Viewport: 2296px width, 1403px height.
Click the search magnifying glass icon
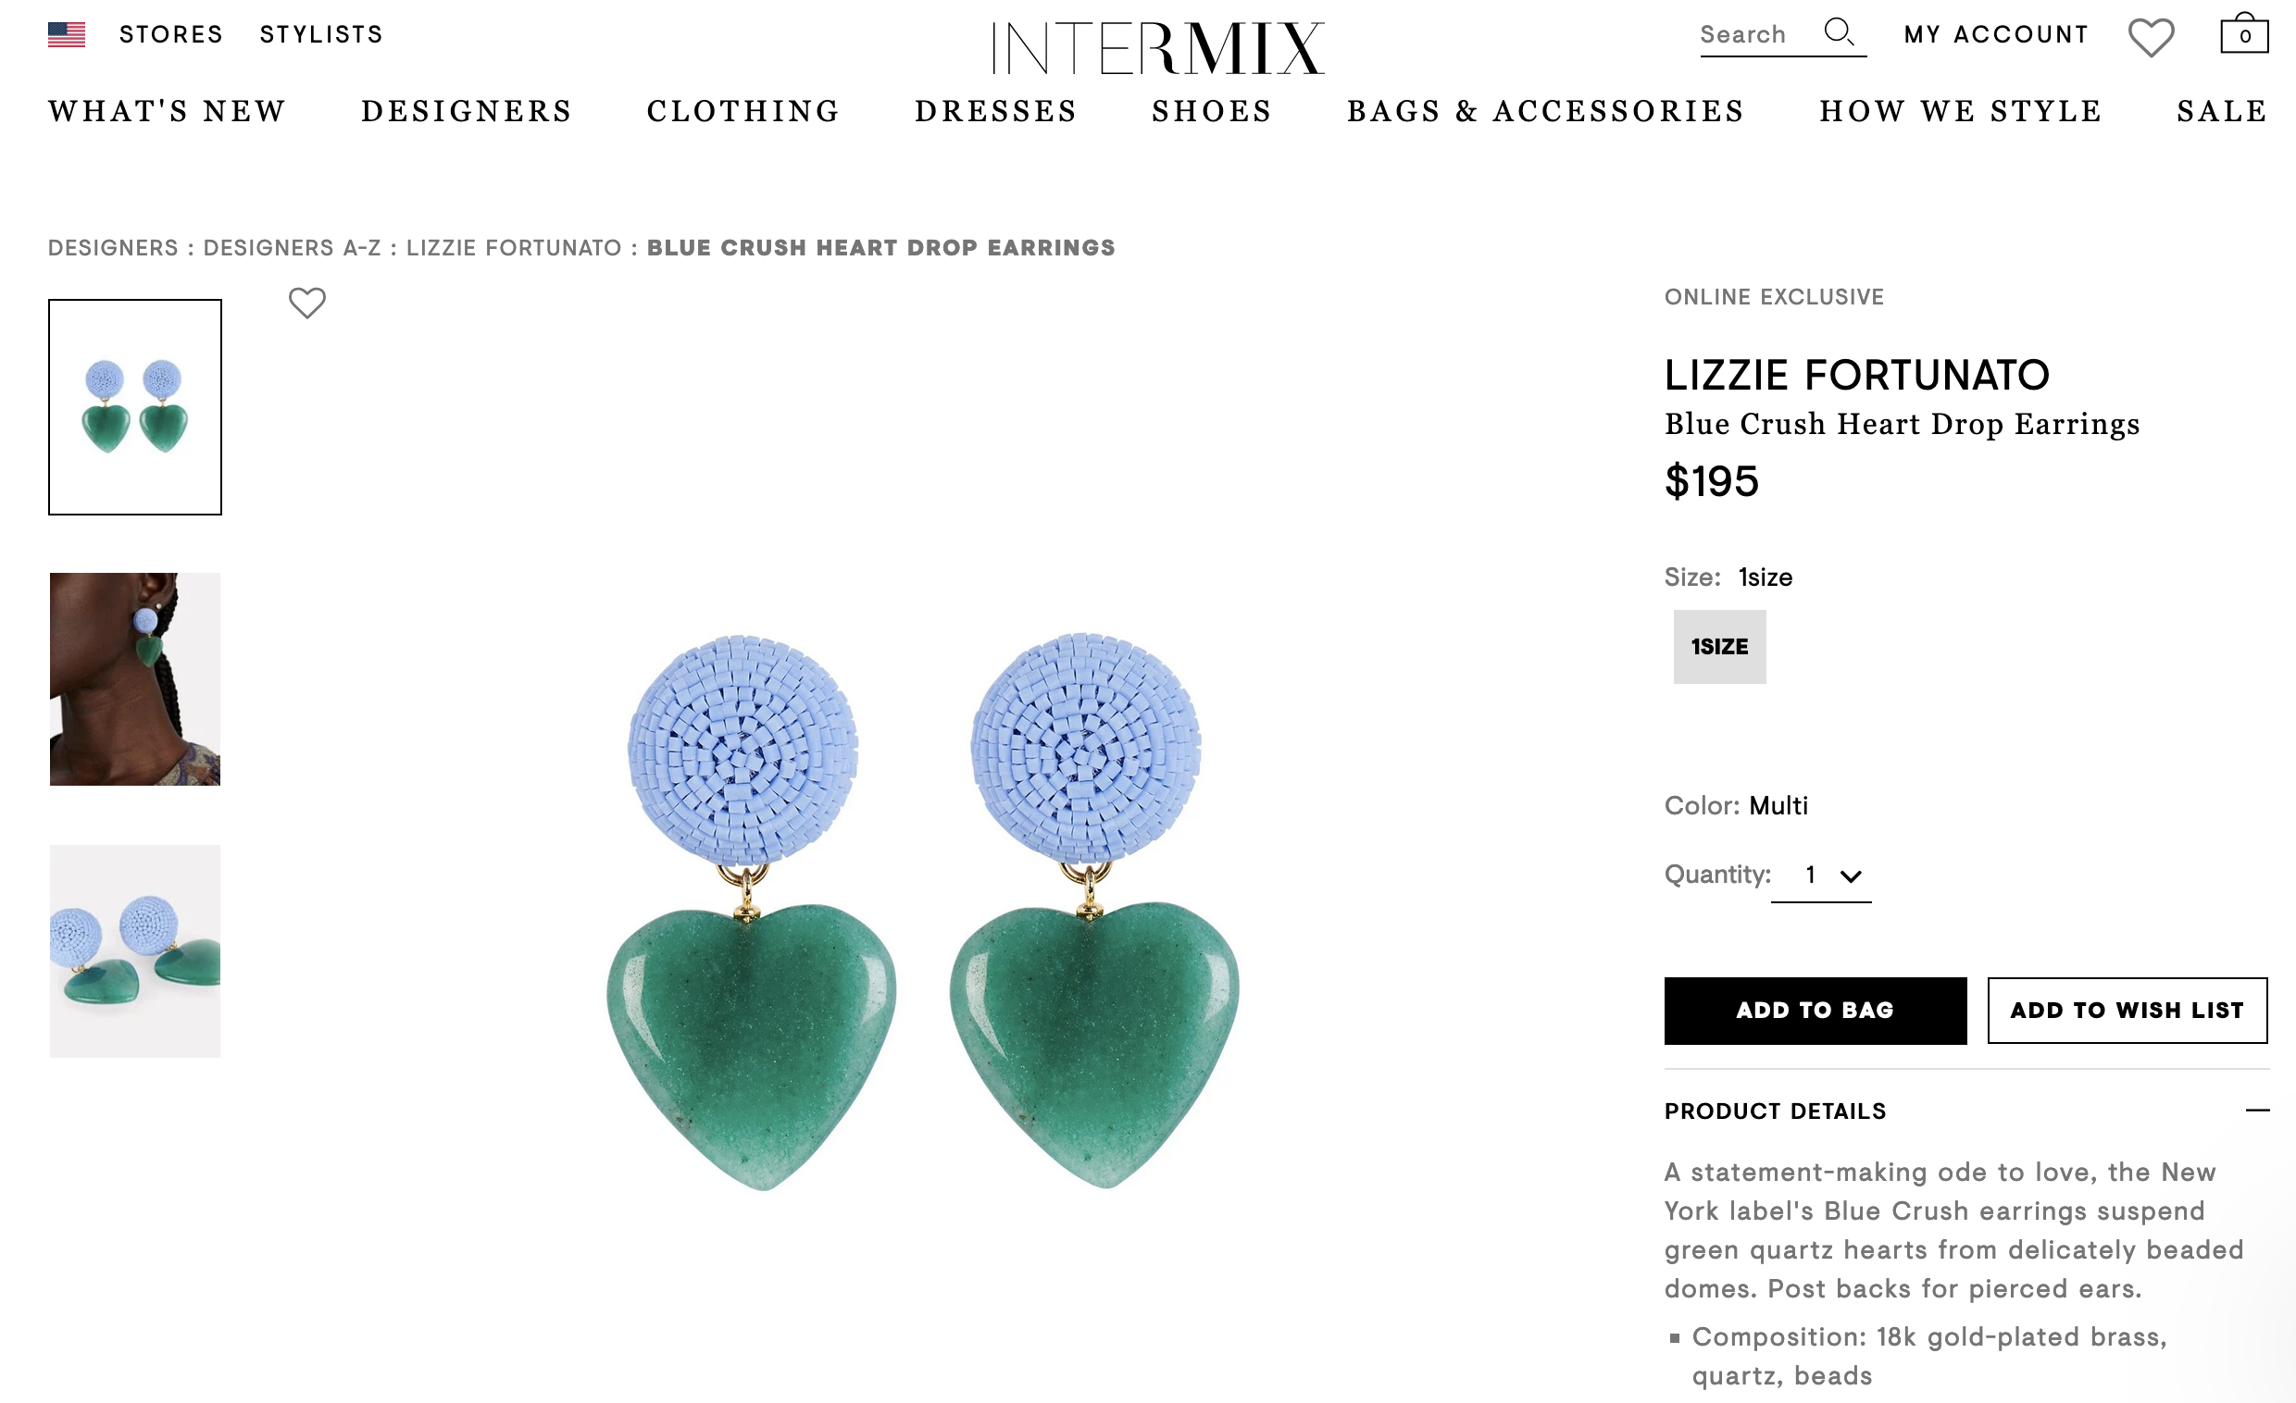[1839, 32]
